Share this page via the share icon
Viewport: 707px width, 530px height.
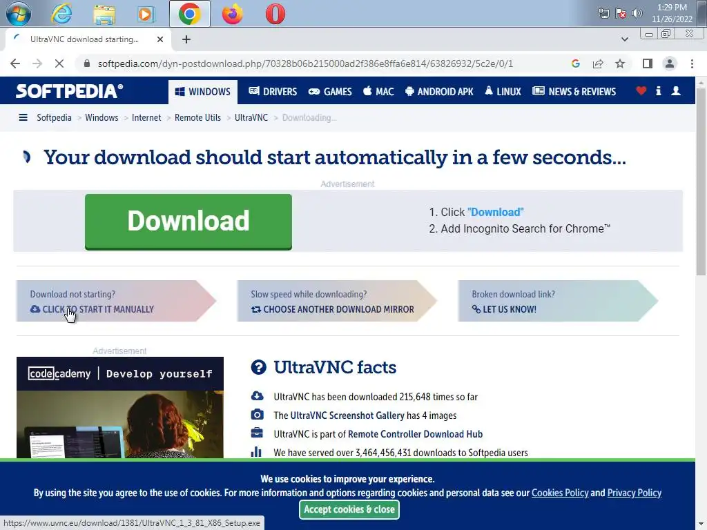coord(598,63)
